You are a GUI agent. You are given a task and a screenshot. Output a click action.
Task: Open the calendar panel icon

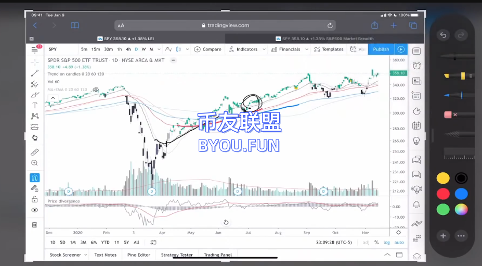[x=416, y=125]
